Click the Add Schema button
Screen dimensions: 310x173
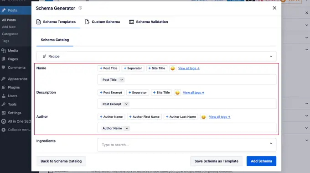pyautogui.click(x=261, y=161)
